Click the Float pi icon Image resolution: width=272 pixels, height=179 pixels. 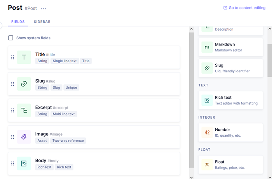coord(207,165)
